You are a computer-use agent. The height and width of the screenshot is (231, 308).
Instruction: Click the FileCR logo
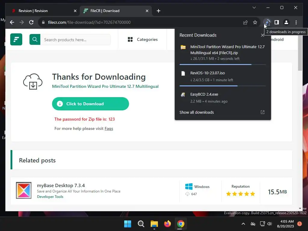(x=16, y=39)
